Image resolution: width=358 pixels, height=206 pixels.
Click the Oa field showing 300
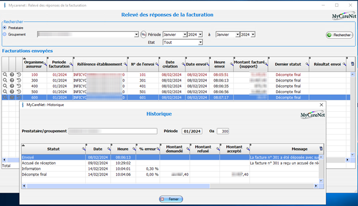(x=223, y=131)
